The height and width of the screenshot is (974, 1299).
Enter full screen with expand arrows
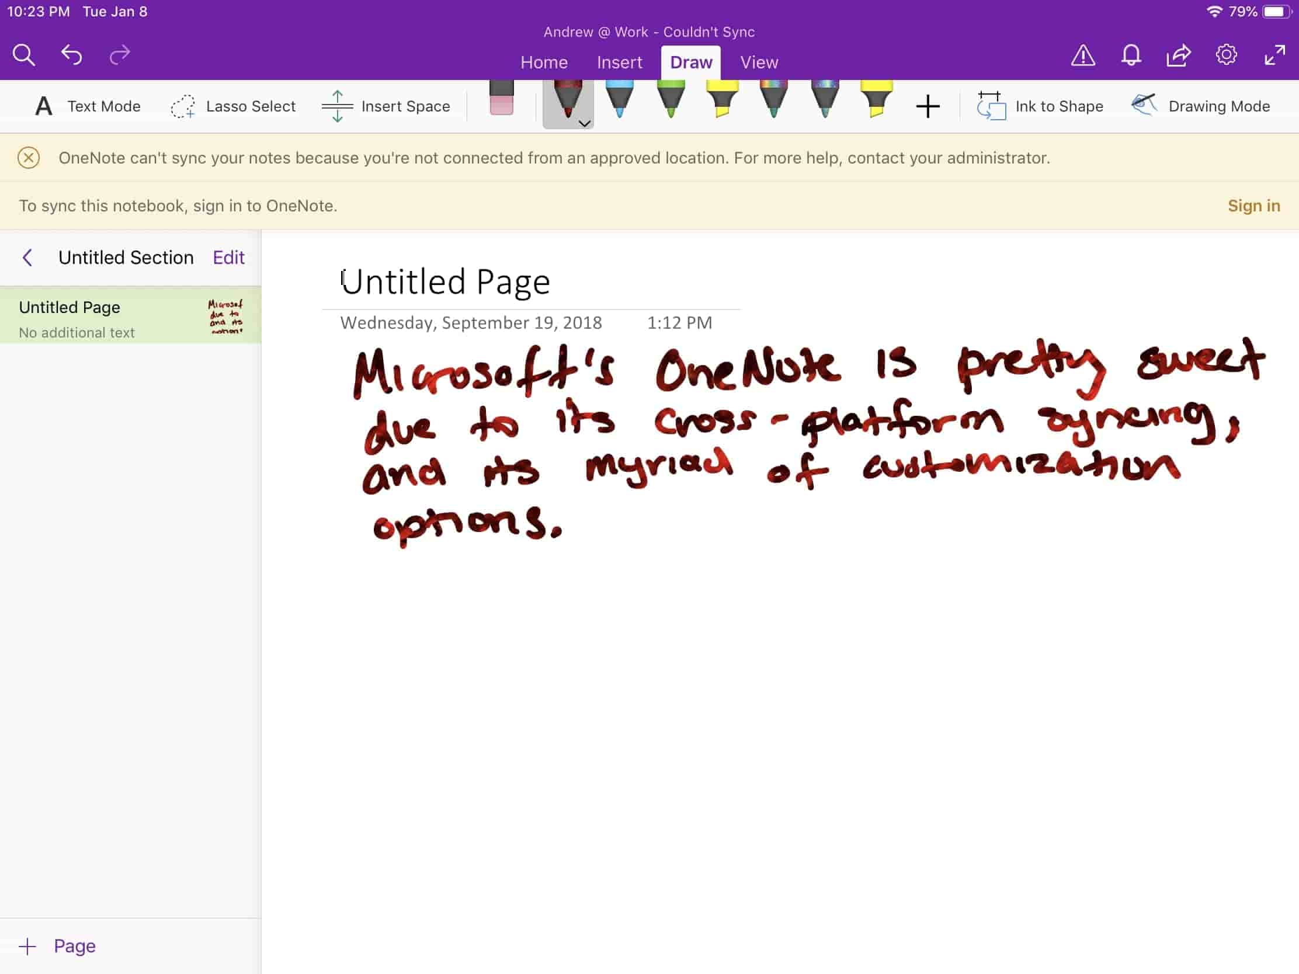pos(1274,55)
